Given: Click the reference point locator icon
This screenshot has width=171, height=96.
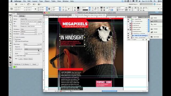Looking at the screenshot, I should click(11, 9).
